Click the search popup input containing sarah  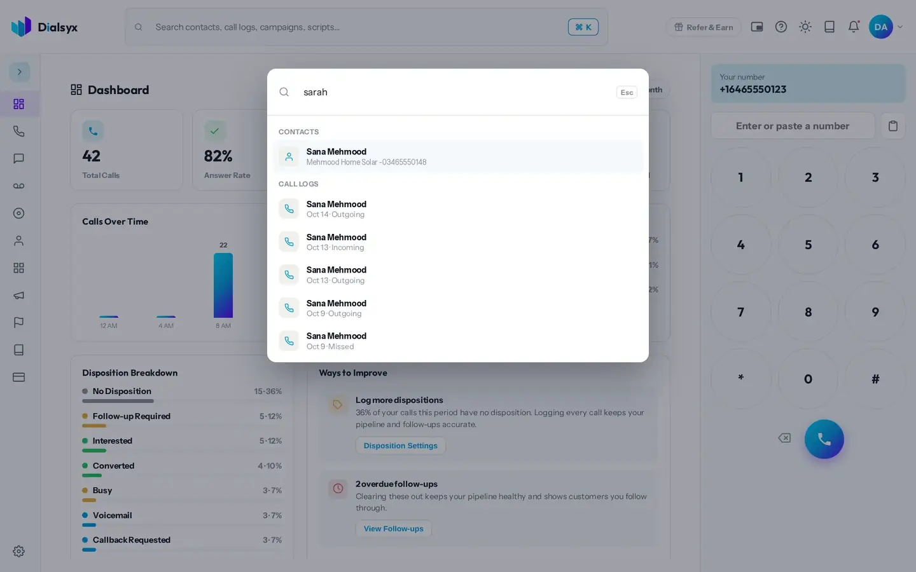455,92
